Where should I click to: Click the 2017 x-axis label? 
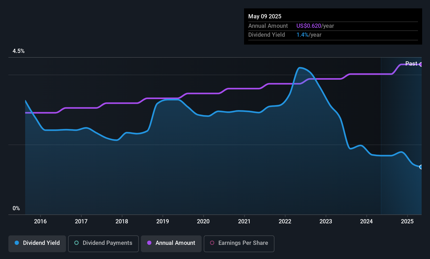pos(81,222)
